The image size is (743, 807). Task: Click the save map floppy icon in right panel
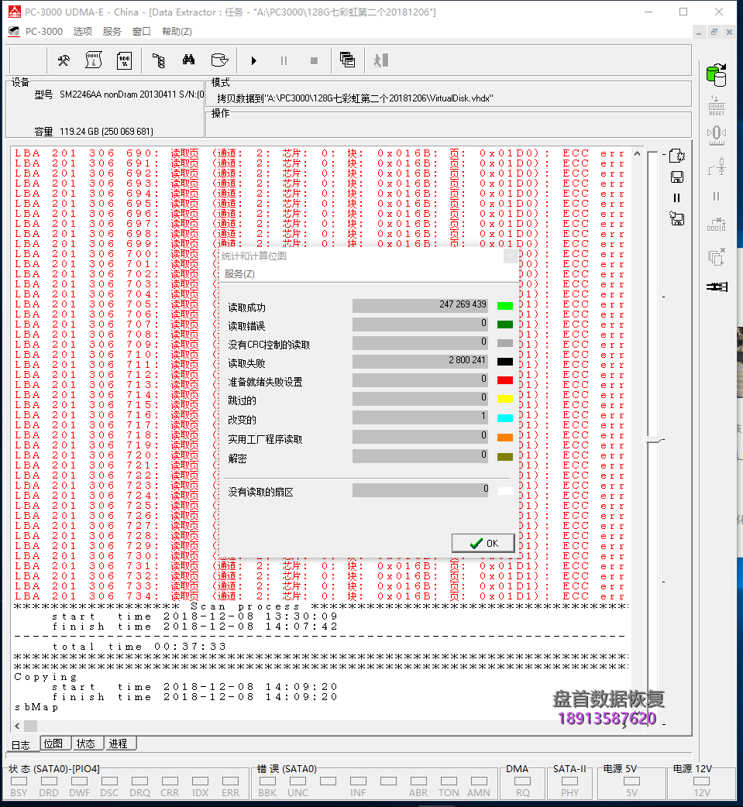676,177
